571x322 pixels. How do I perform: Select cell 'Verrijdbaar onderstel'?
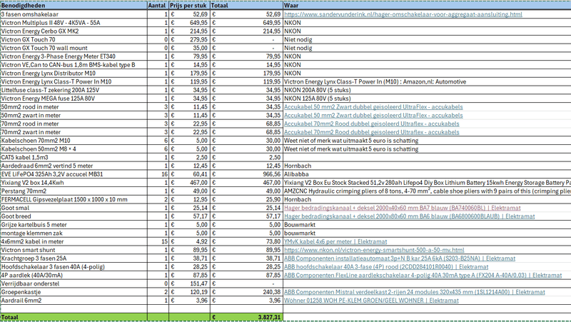pyautogui.click(x=74, y=283)
